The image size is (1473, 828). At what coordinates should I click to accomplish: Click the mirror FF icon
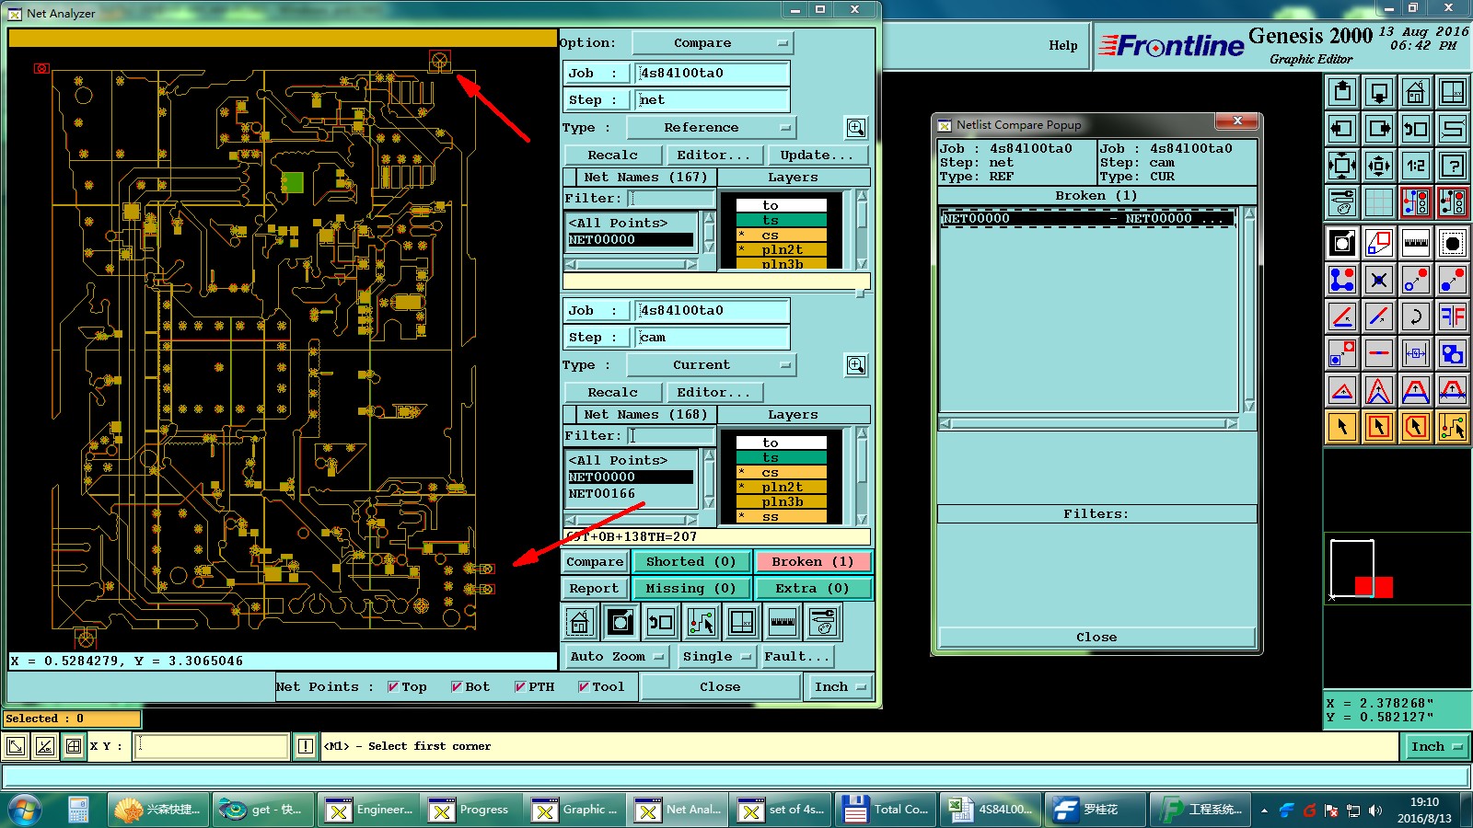1453,316
